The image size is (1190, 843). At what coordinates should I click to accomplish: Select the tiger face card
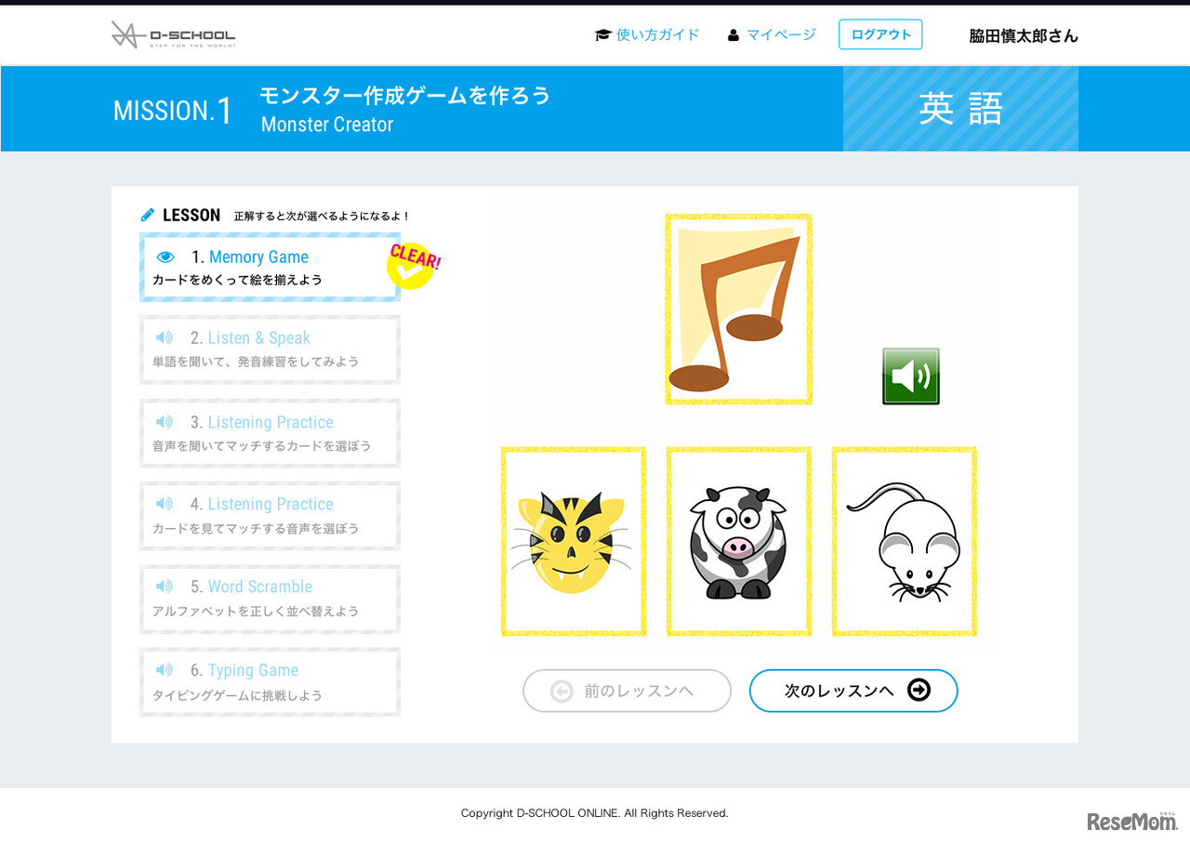[x=574, y=541]
